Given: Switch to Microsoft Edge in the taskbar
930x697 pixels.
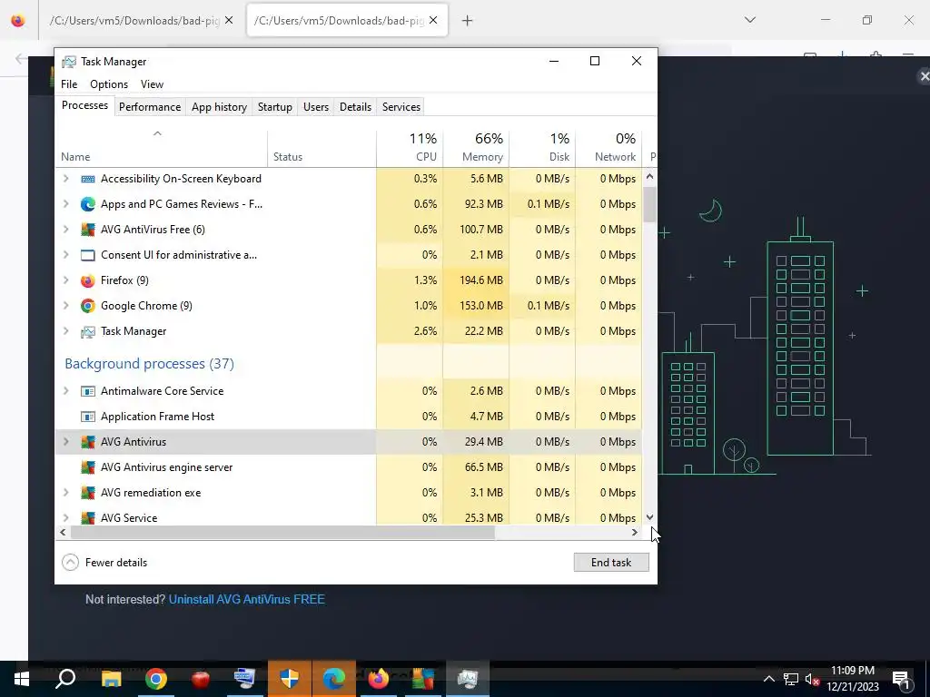Looking at the screenshot, I should [x=334, y=679].
